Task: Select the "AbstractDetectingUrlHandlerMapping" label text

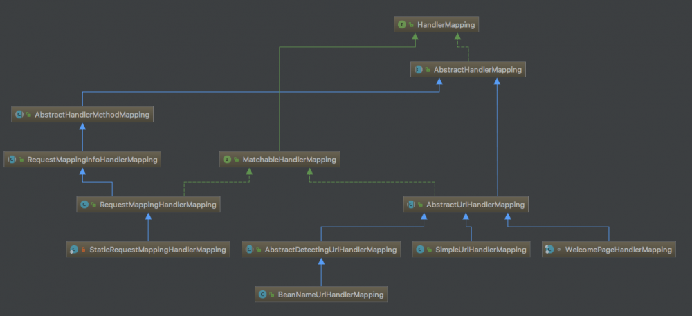Action: (331, 250)
